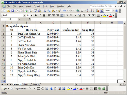Click the Fill Color bucket in Formatting toolbar
The width and height of the screenshot is (127, 95).
click(x=105, y=15)
